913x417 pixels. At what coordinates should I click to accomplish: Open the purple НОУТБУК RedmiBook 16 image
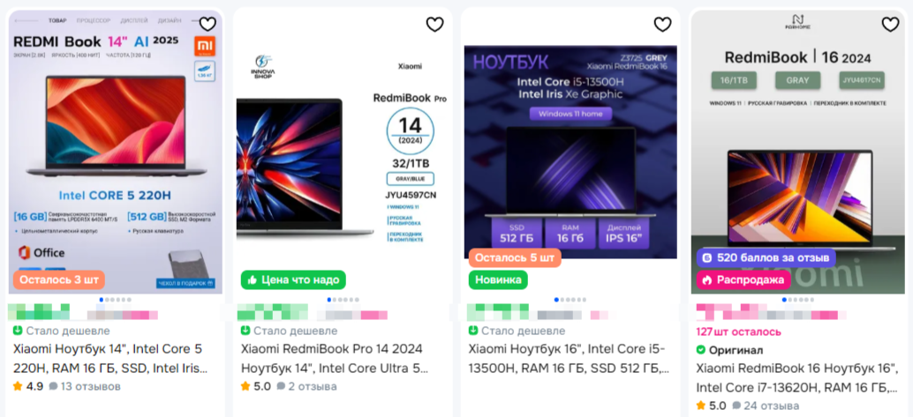point(570,152)
